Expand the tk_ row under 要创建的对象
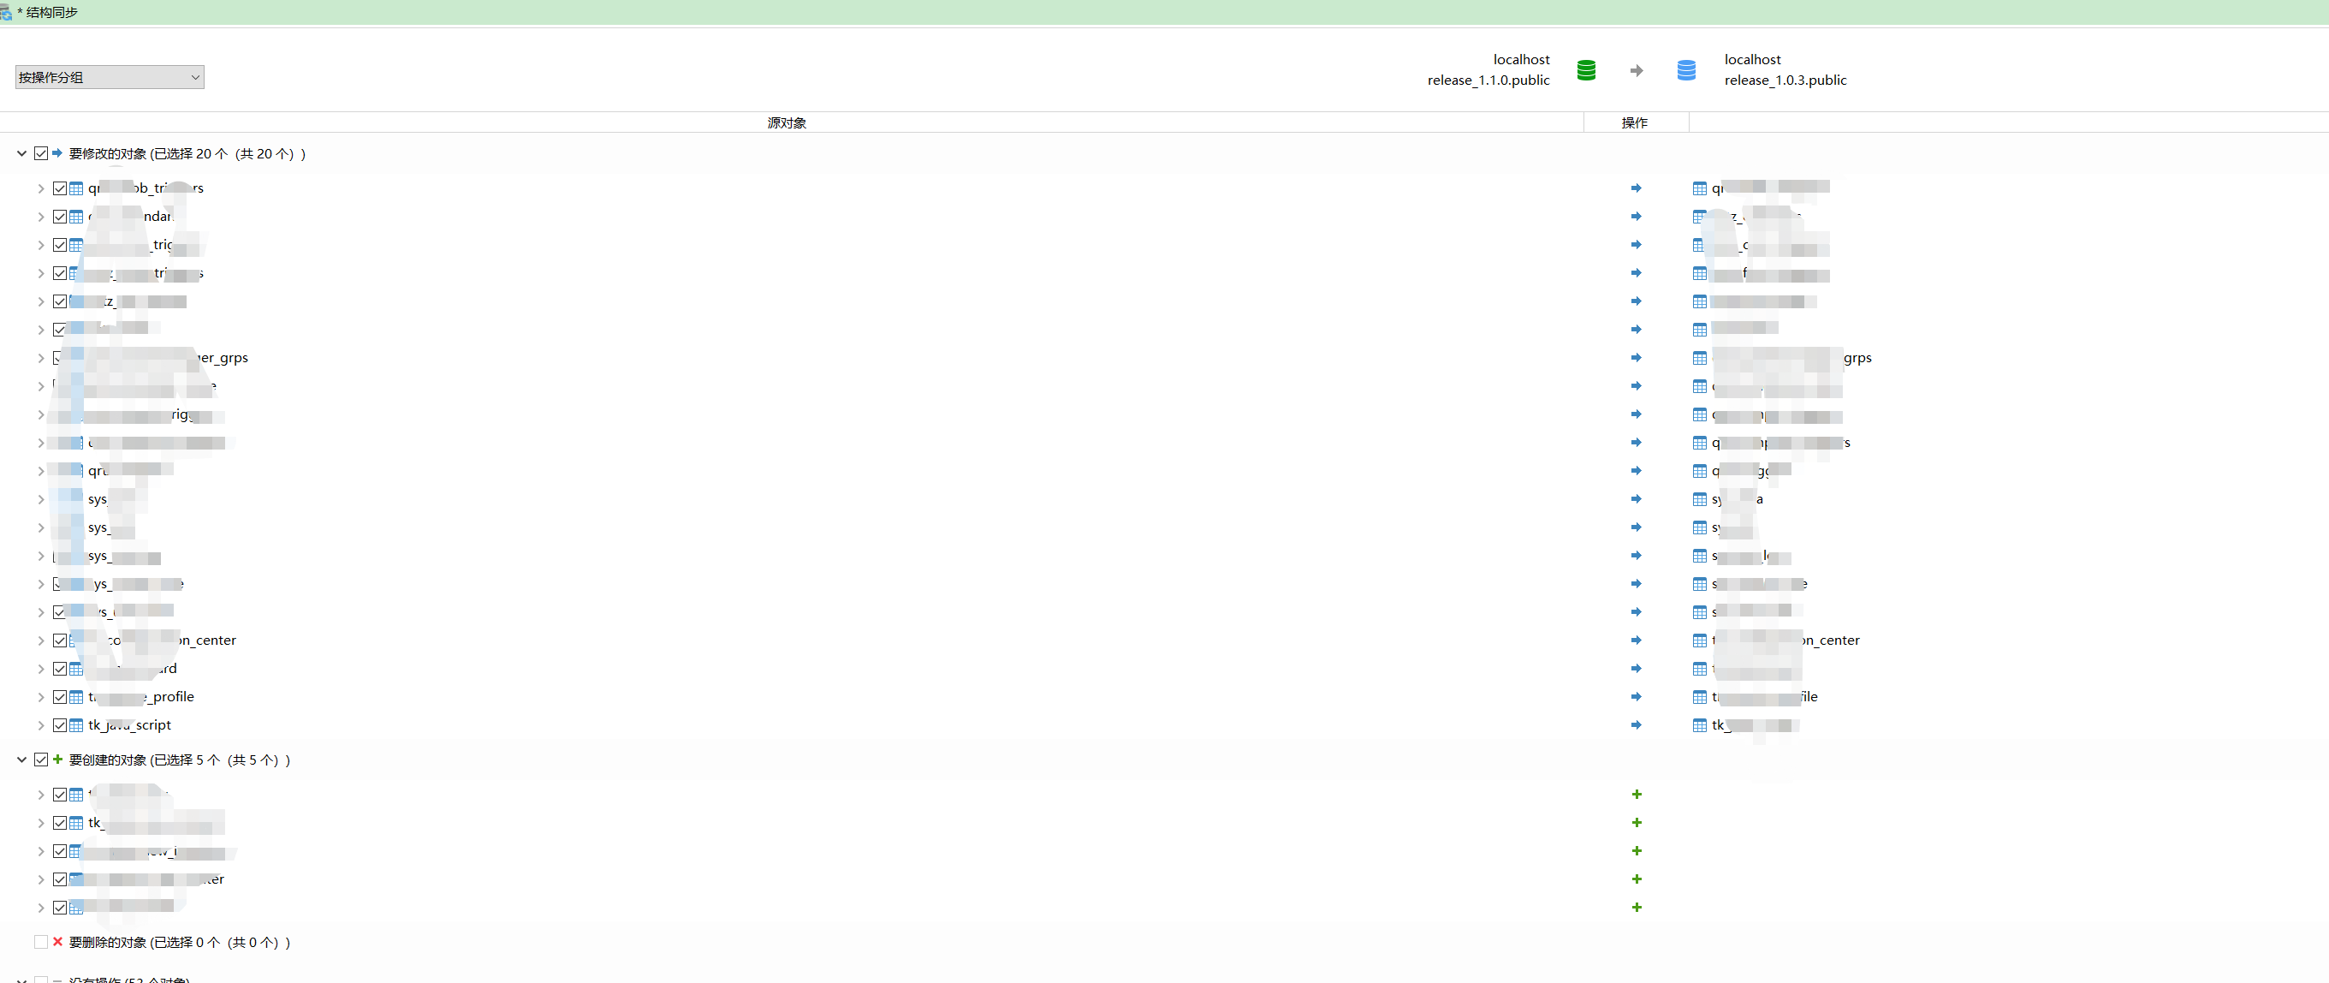This screenshot has height=983, width=2329. pos(41,823)
